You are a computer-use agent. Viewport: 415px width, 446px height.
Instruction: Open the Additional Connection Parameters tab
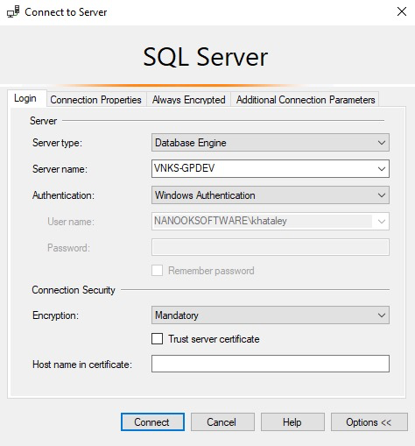coord(306,100)
